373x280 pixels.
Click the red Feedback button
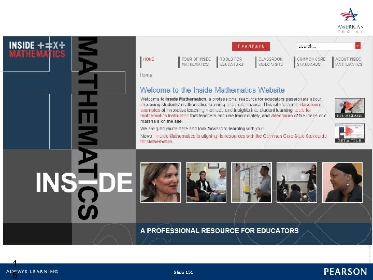coord(251,46)
